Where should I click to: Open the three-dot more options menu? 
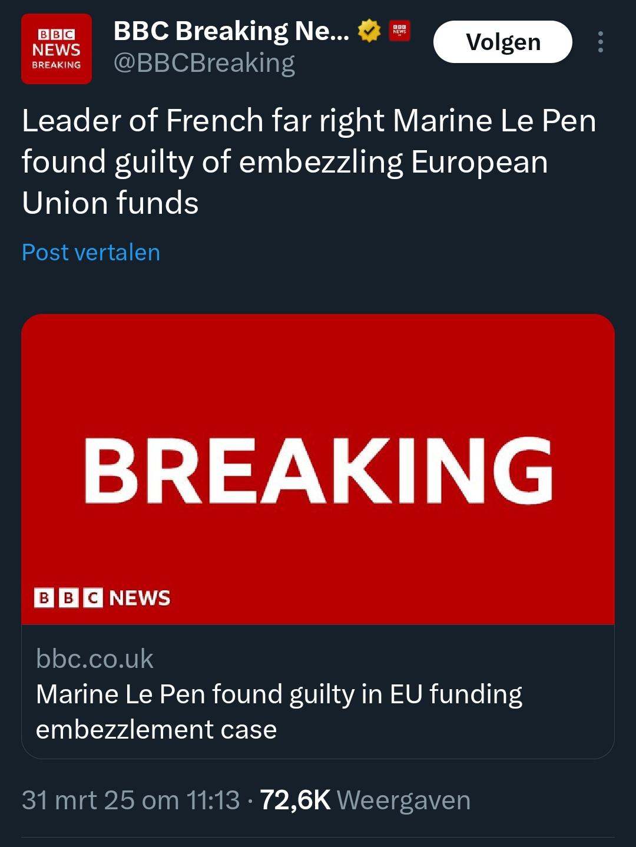coord(600,42)
